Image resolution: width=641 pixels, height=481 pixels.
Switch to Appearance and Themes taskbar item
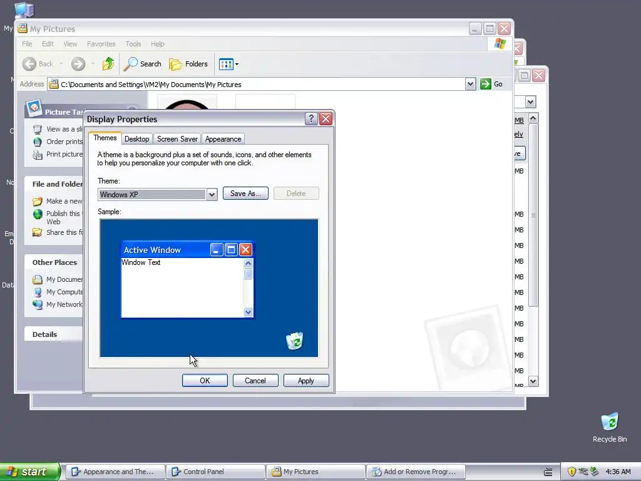(115, 472)
